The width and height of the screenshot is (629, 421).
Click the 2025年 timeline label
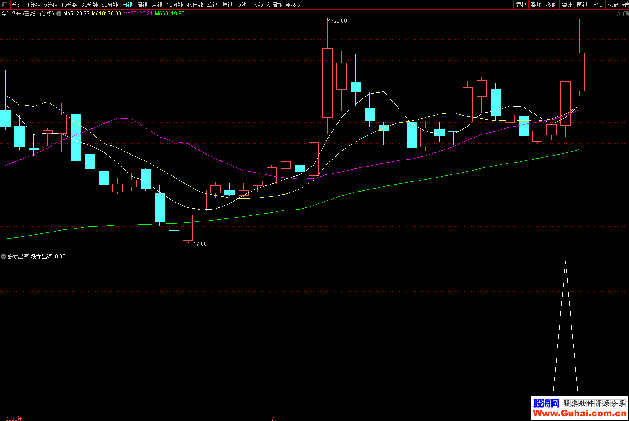[x=14, y=418]
